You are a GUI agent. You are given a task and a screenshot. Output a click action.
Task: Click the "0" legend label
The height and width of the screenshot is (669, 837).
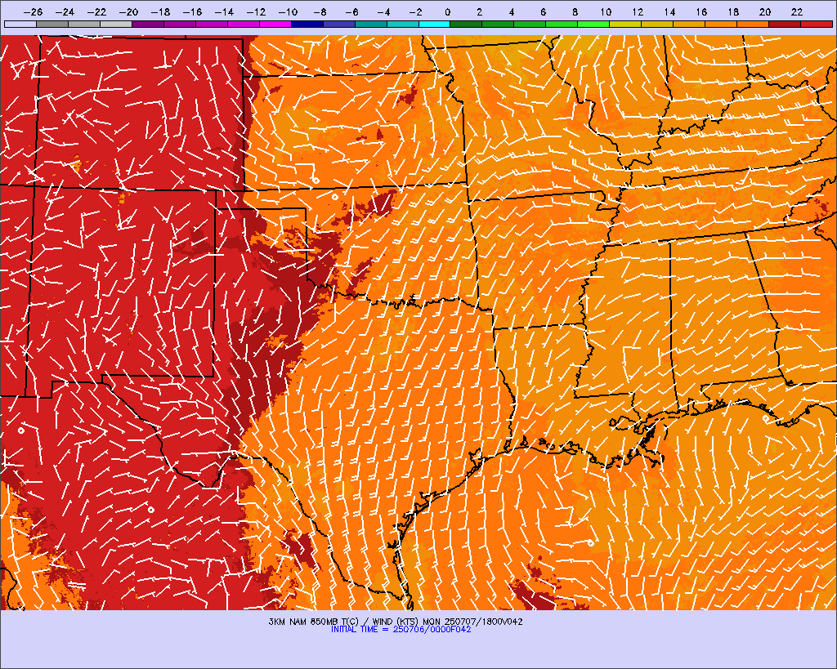(447, 11)
